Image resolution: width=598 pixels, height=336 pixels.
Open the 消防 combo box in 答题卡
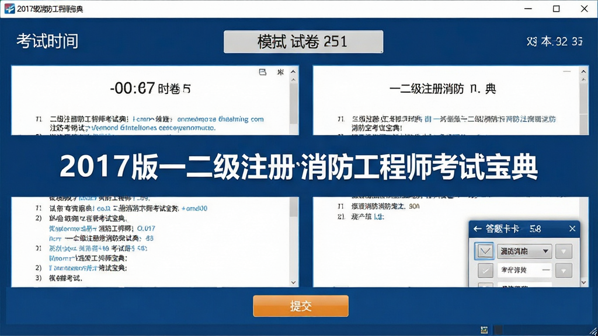point(524,251)
